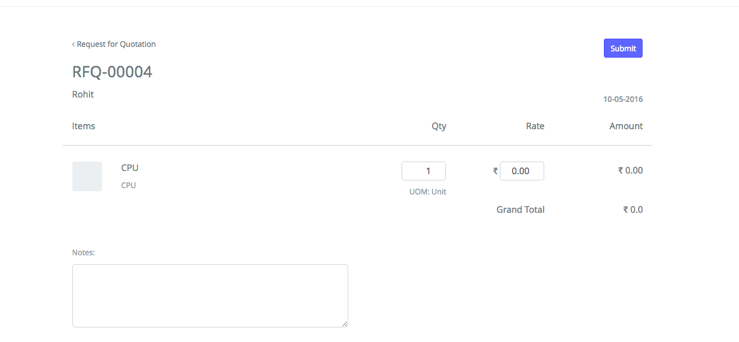This screenshot has height=342, width=739.
Task: Click the Items column header
Action: [84, 126]
